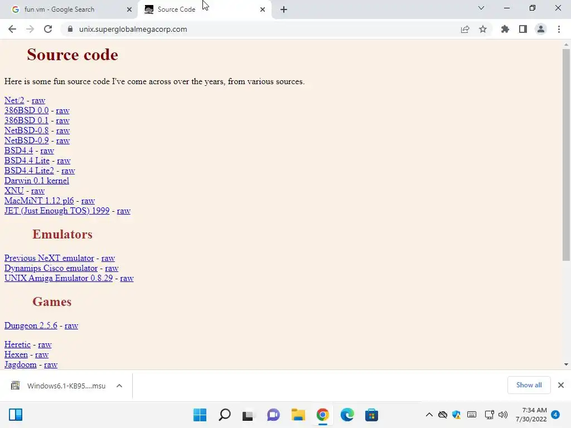Open raw link for 386BSD 0.0

(x=62, y=110)
